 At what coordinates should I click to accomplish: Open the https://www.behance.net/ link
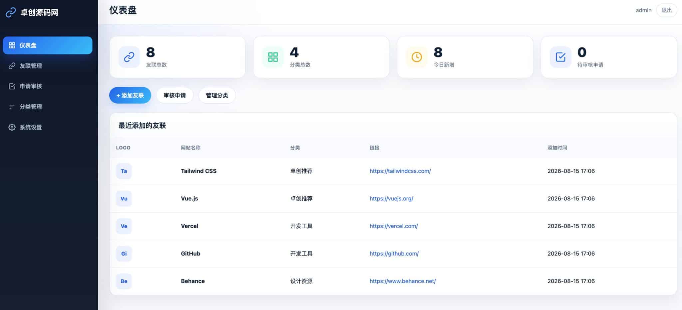(x=403, y=281)
